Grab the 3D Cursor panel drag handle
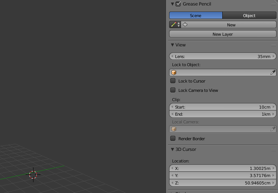The width and height of the screenshot is (278, 193). tap(274, 150)
